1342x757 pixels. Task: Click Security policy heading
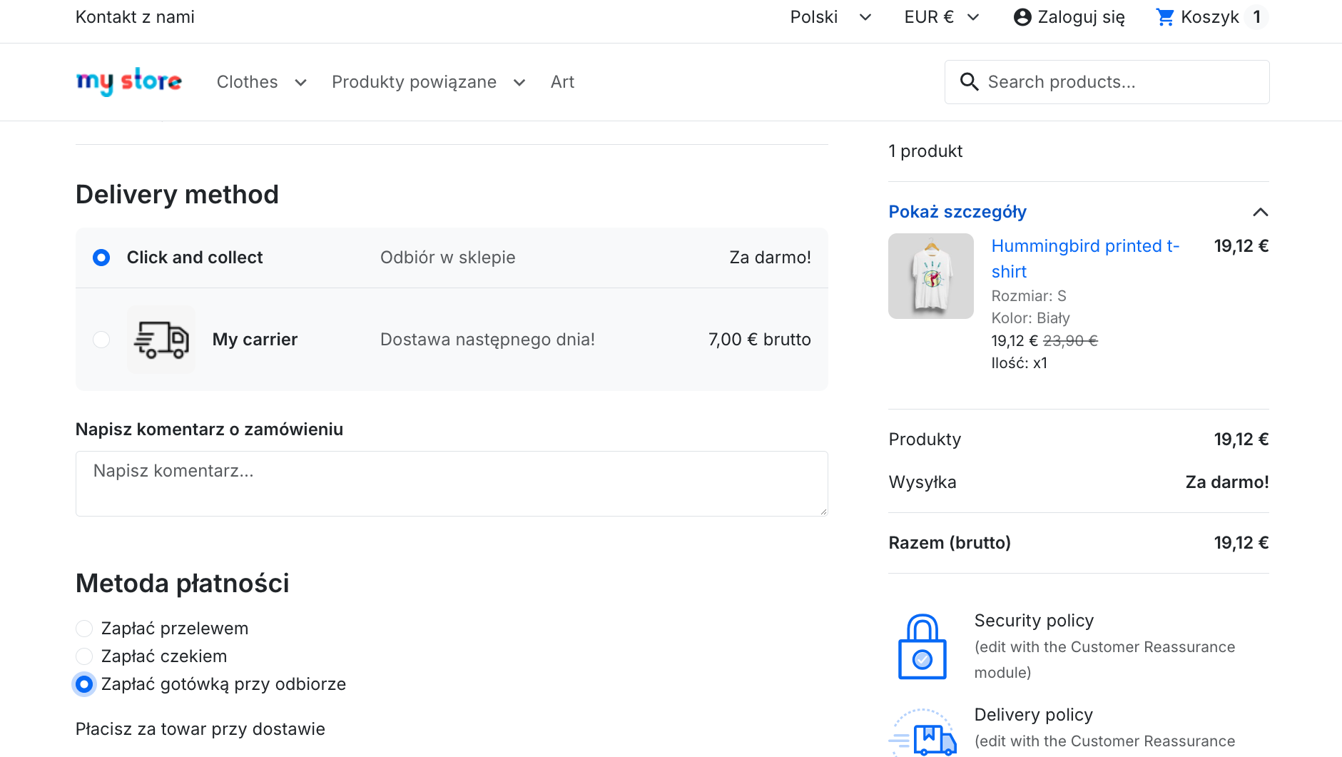[1034, 621]
